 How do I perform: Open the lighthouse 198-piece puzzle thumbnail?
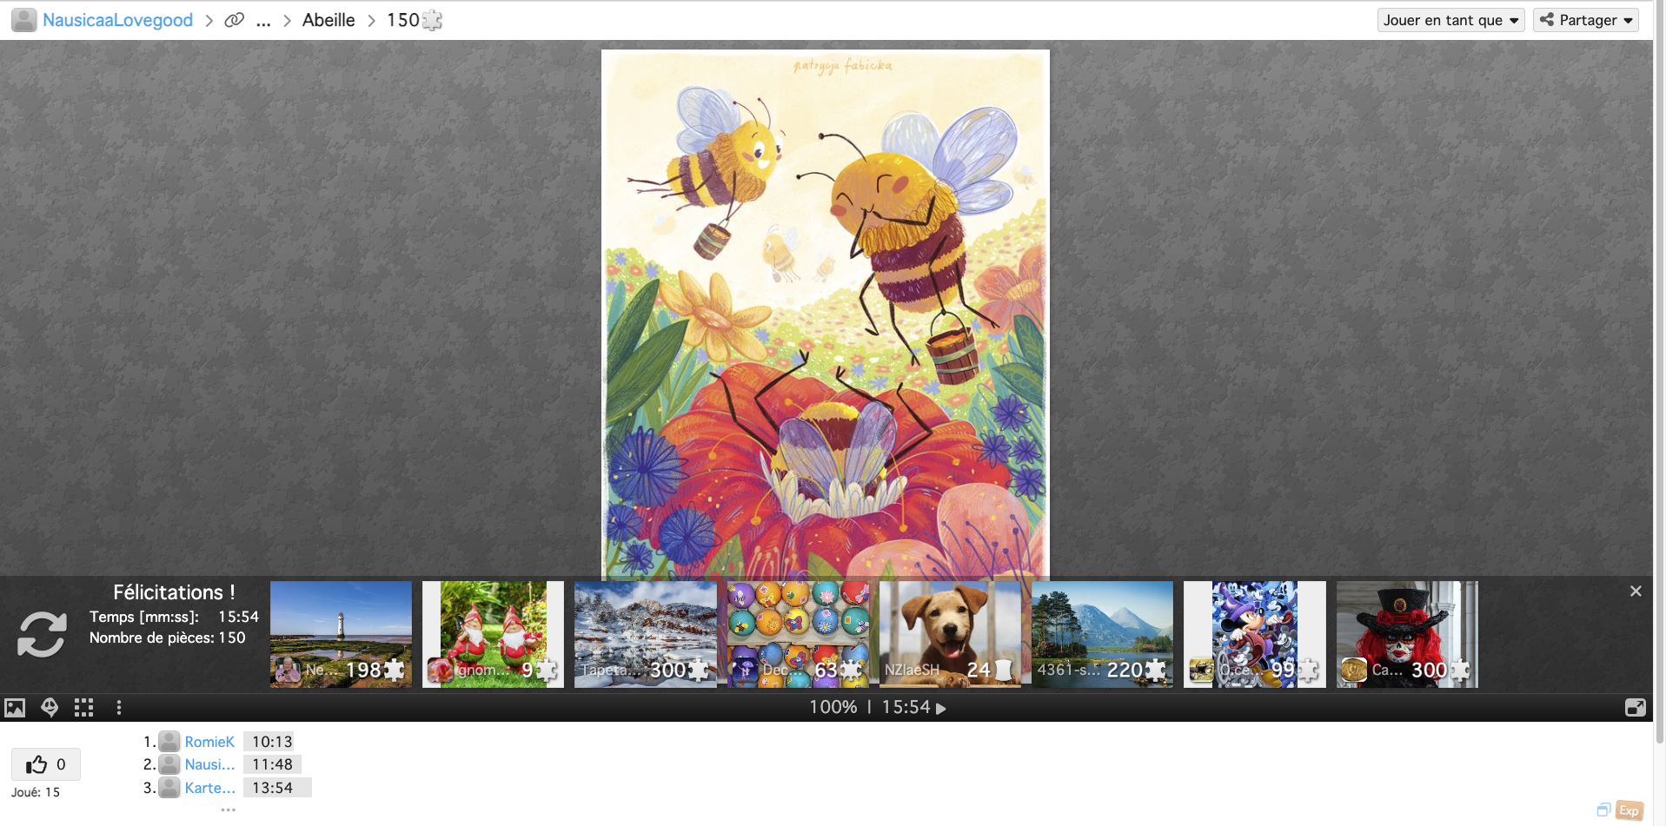tap(341, 634)
